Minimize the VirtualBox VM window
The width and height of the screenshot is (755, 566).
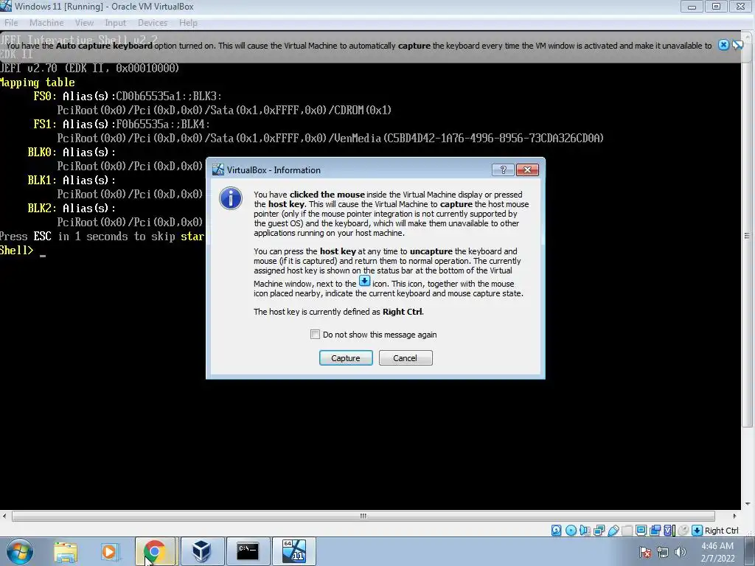click(692, 6)
